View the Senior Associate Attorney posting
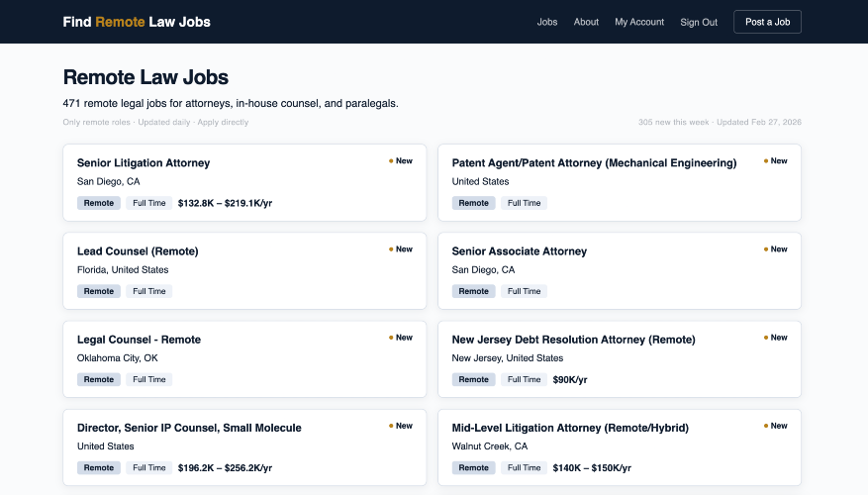This screenshot has width=868, height=495. click(x=520, y=251)
